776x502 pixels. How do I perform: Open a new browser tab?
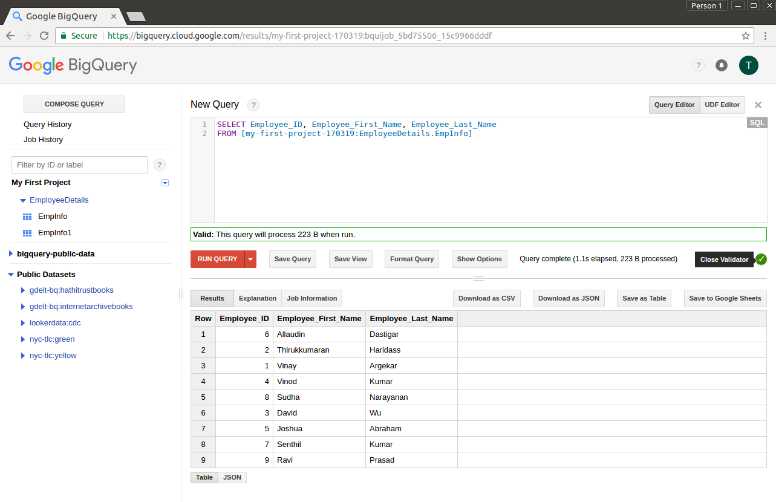(136, 16)
